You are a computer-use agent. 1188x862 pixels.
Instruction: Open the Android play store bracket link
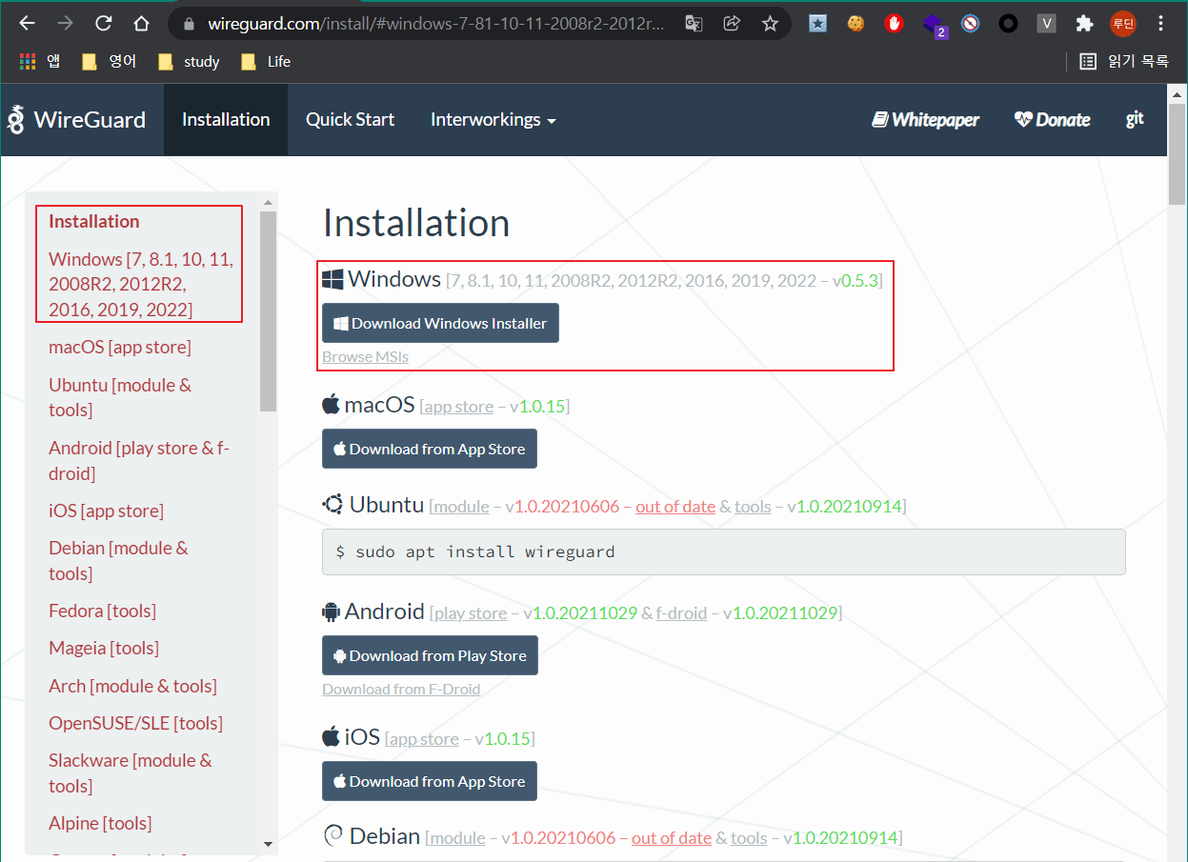tap(471, 613)
